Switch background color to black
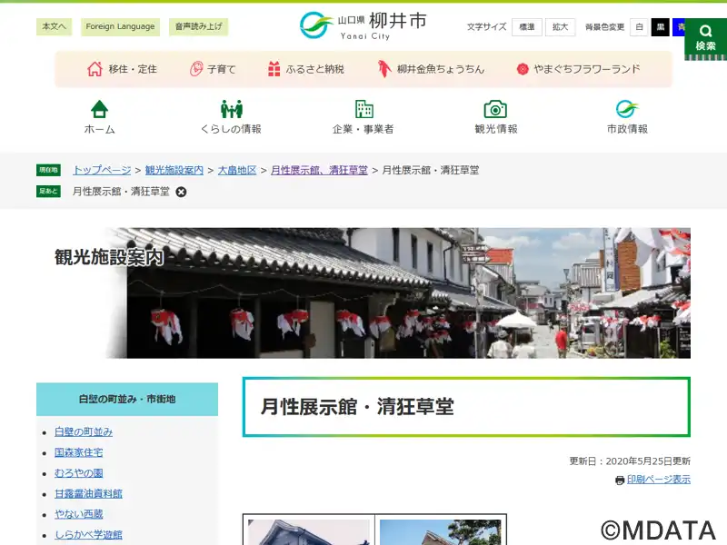The width and height of the screenshot is (727, 545). [x=660, y=27]
